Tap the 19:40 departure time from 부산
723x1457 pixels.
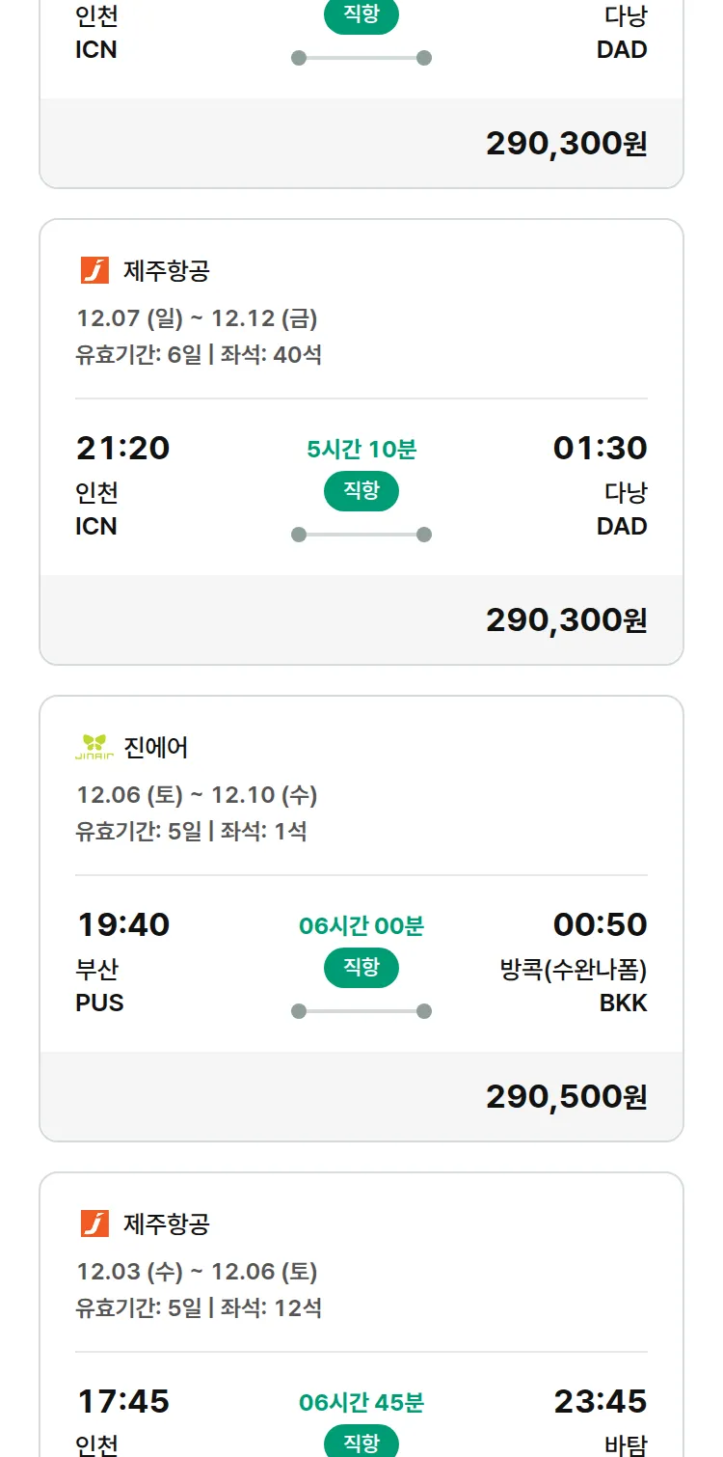pos(122,925)
